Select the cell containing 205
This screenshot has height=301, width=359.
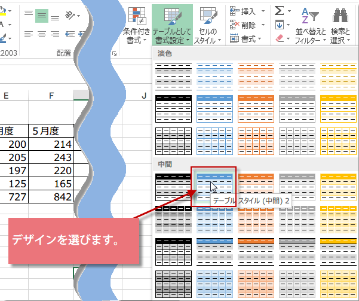pos(14,157)
